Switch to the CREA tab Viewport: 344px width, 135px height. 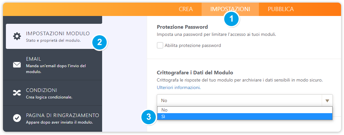[x=186, y=9]
